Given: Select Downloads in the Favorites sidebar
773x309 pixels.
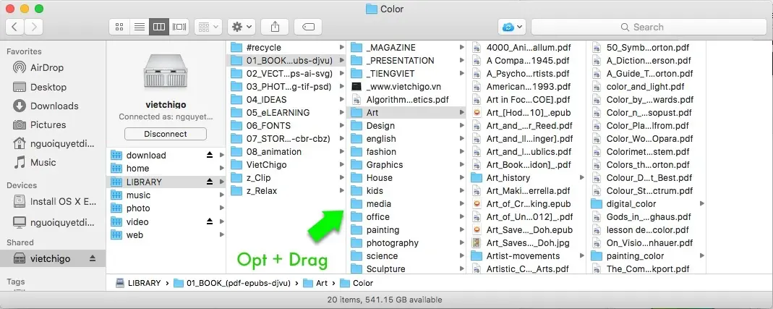Looking at the screenshot, I should coord(54,106).
